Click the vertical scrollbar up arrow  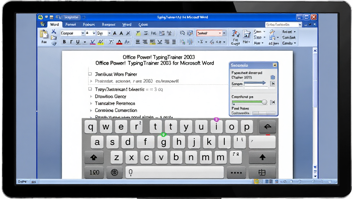(x=315, y=50)
